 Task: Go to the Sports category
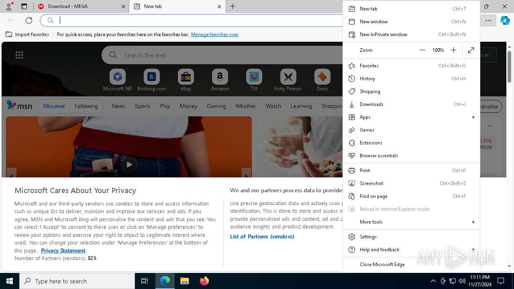pos(143,106)
